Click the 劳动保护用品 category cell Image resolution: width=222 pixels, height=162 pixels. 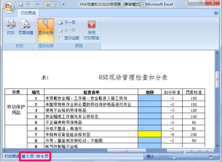point(16,110)
